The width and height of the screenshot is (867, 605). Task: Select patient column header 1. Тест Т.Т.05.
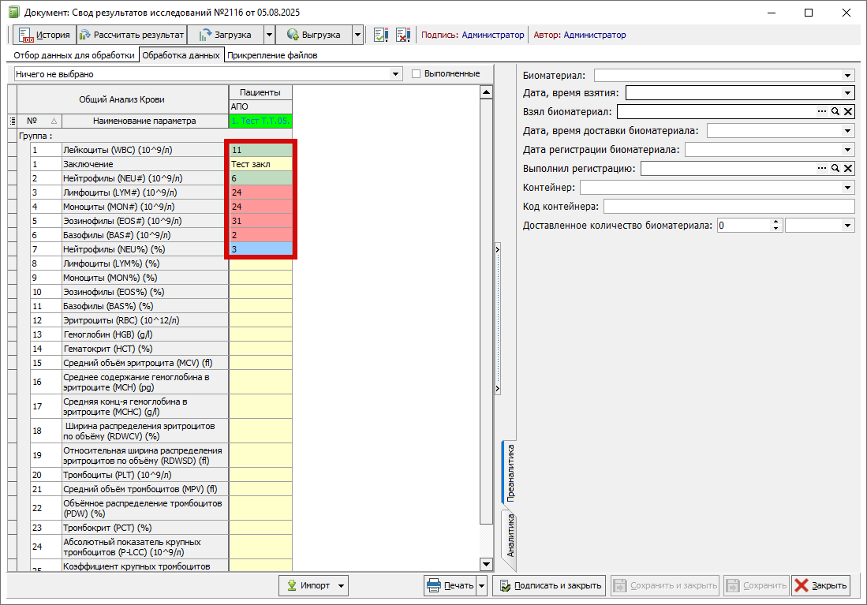coord(260,121)
